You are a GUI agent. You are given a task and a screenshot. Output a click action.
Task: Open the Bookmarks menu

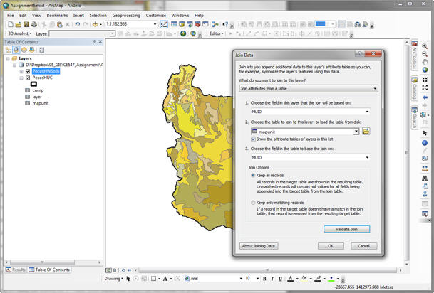click(x=57, y=16)
